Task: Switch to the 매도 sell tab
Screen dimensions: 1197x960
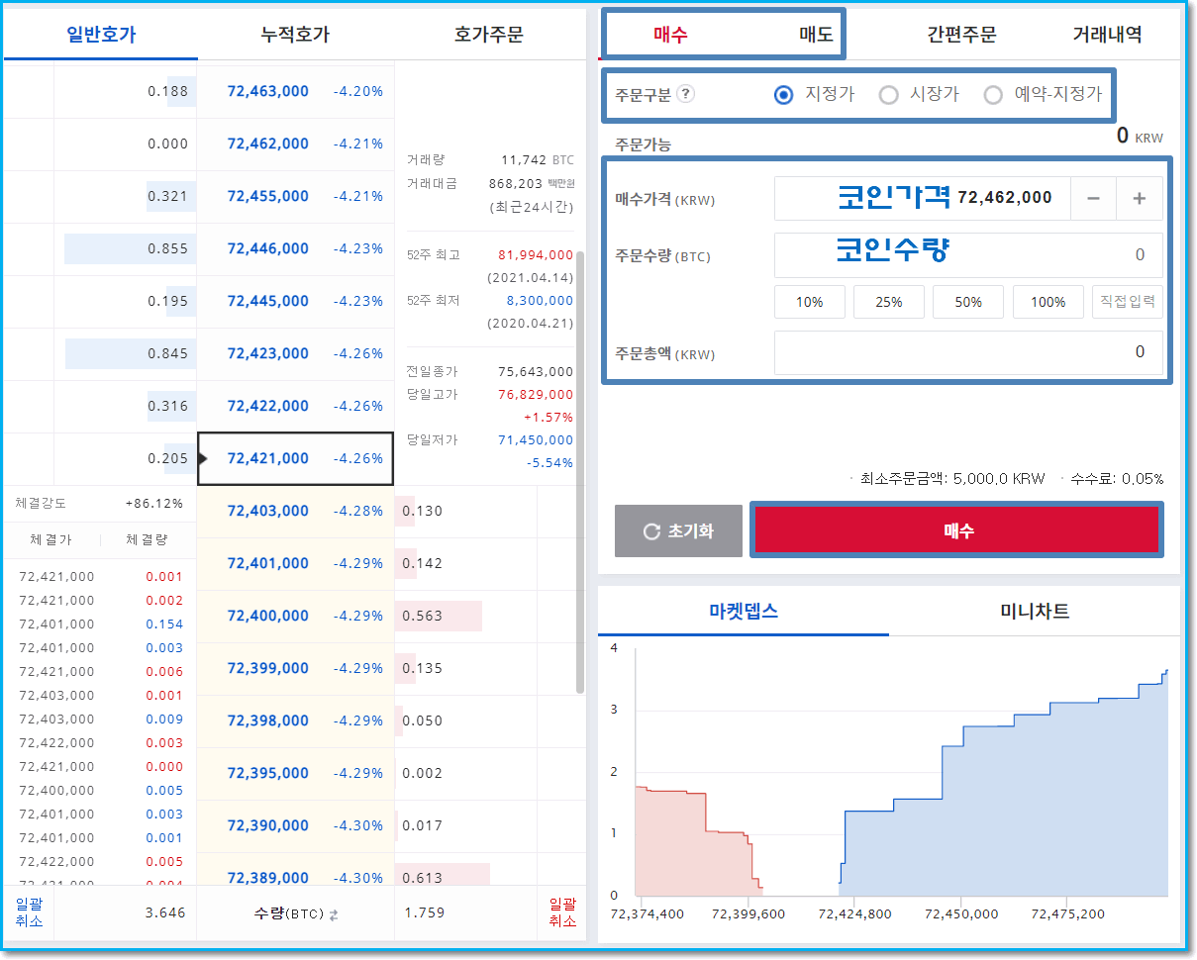Action: click(817, 35)
